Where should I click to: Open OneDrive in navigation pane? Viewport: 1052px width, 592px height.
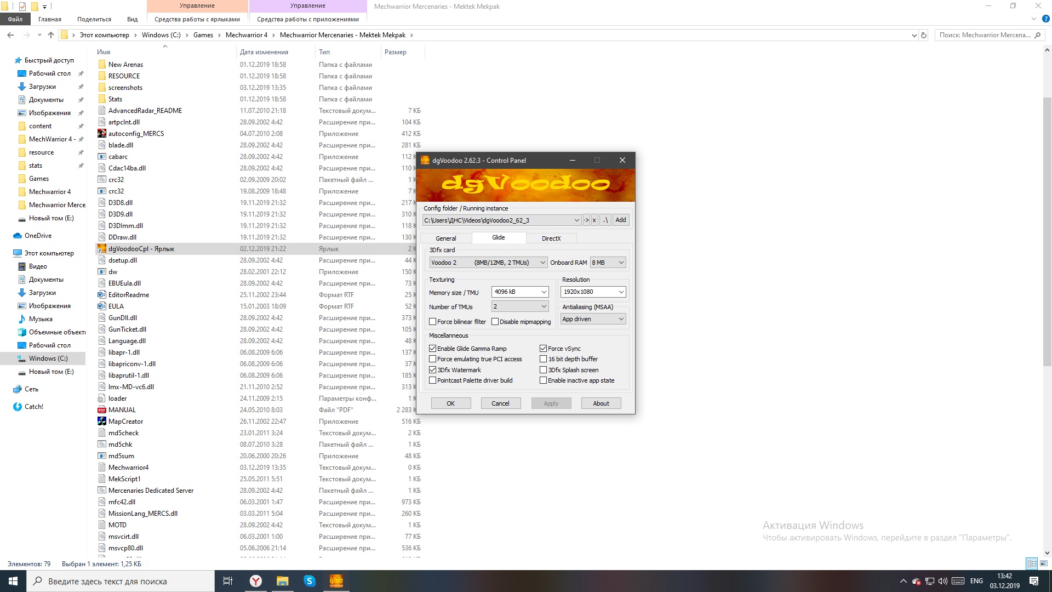38,236
